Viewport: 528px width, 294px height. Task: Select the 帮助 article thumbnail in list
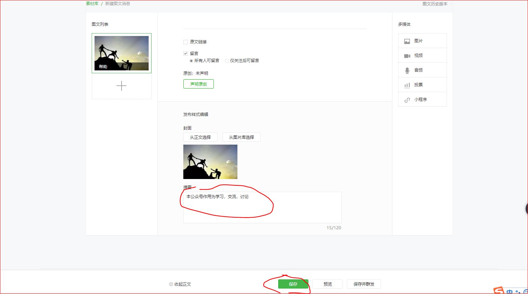[122, 53]
